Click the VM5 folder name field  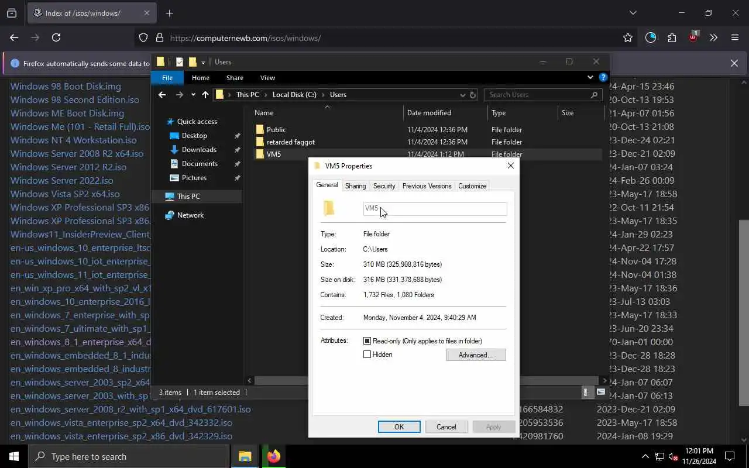435,209
